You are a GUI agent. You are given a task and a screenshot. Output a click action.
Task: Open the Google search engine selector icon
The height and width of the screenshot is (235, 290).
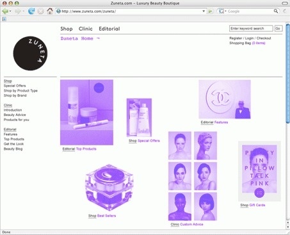point(222,11)
